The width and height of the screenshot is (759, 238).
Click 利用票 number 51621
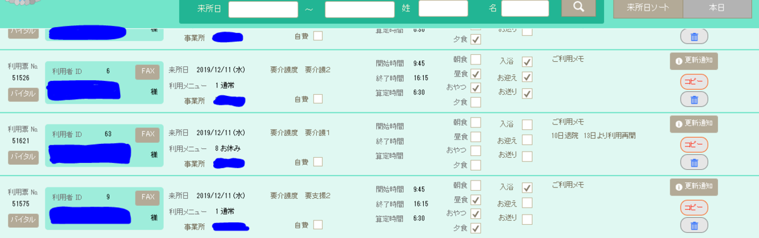[x=21, y=141]
